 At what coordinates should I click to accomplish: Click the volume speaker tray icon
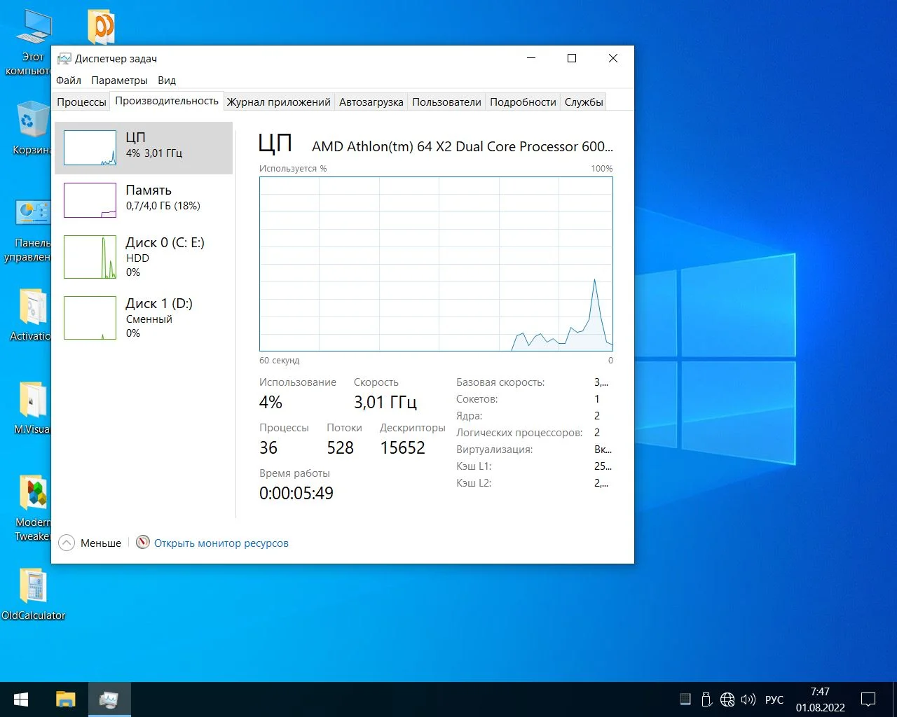(748, 699)
